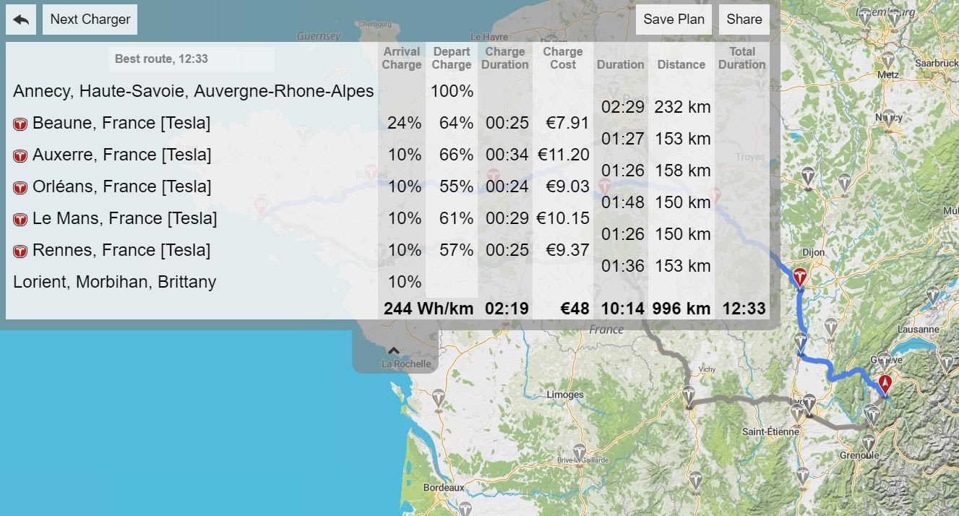Click the grey charger marker near Lausanne

pyautogui.click(x=933, y=295)
